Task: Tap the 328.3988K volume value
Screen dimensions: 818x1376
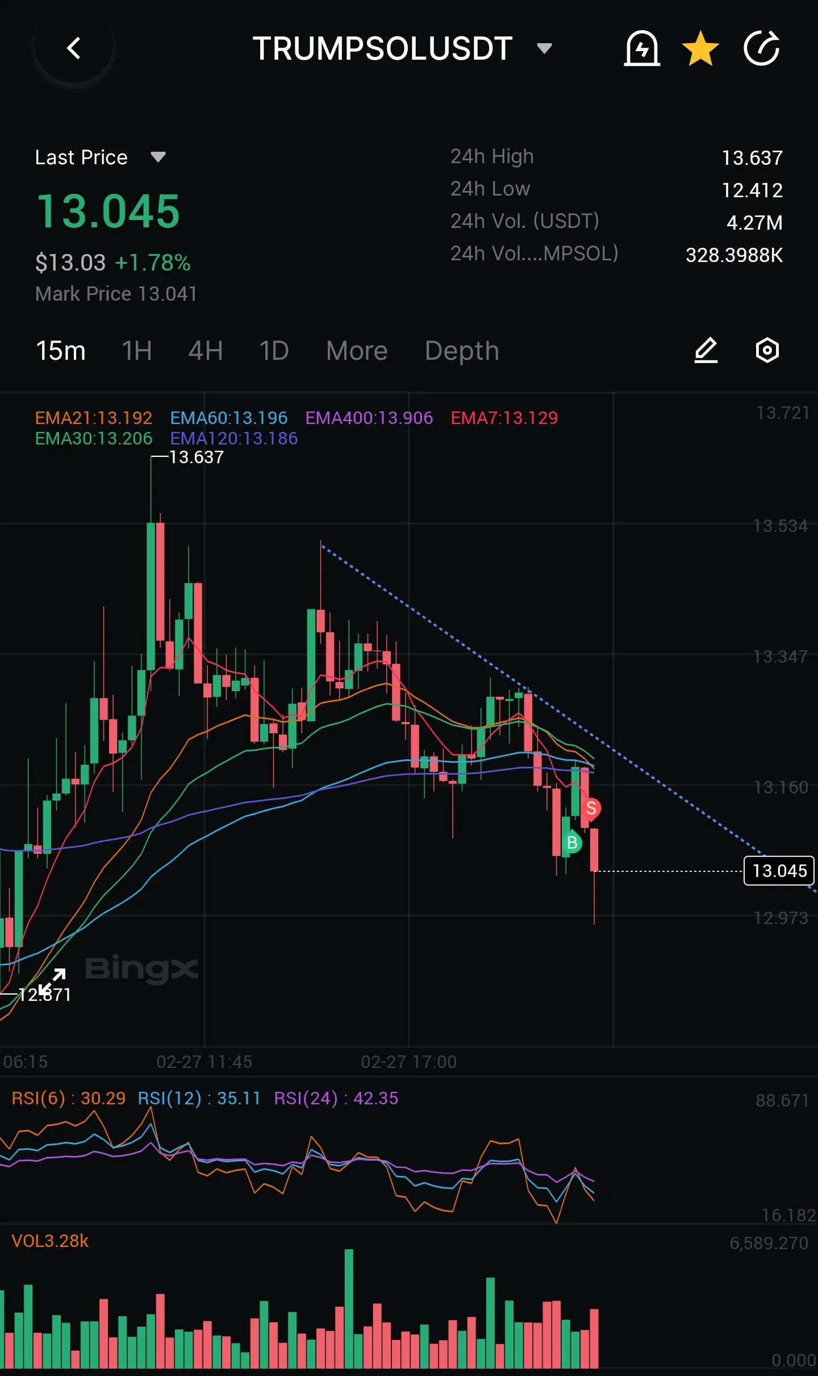Action: click(734, 255)
